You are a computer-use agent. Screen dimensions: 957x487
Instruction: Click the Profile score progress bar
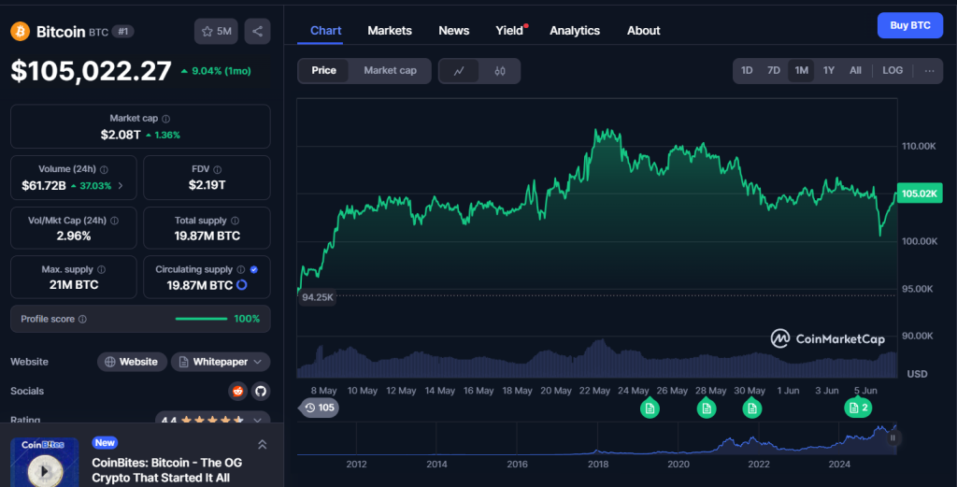[201, 319]
